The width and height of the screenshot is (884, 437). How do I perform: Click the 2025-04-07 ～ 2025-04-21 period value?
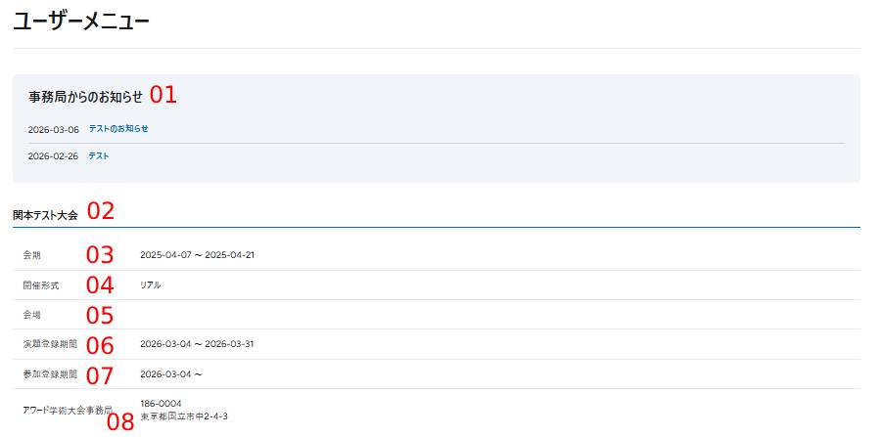197,255
